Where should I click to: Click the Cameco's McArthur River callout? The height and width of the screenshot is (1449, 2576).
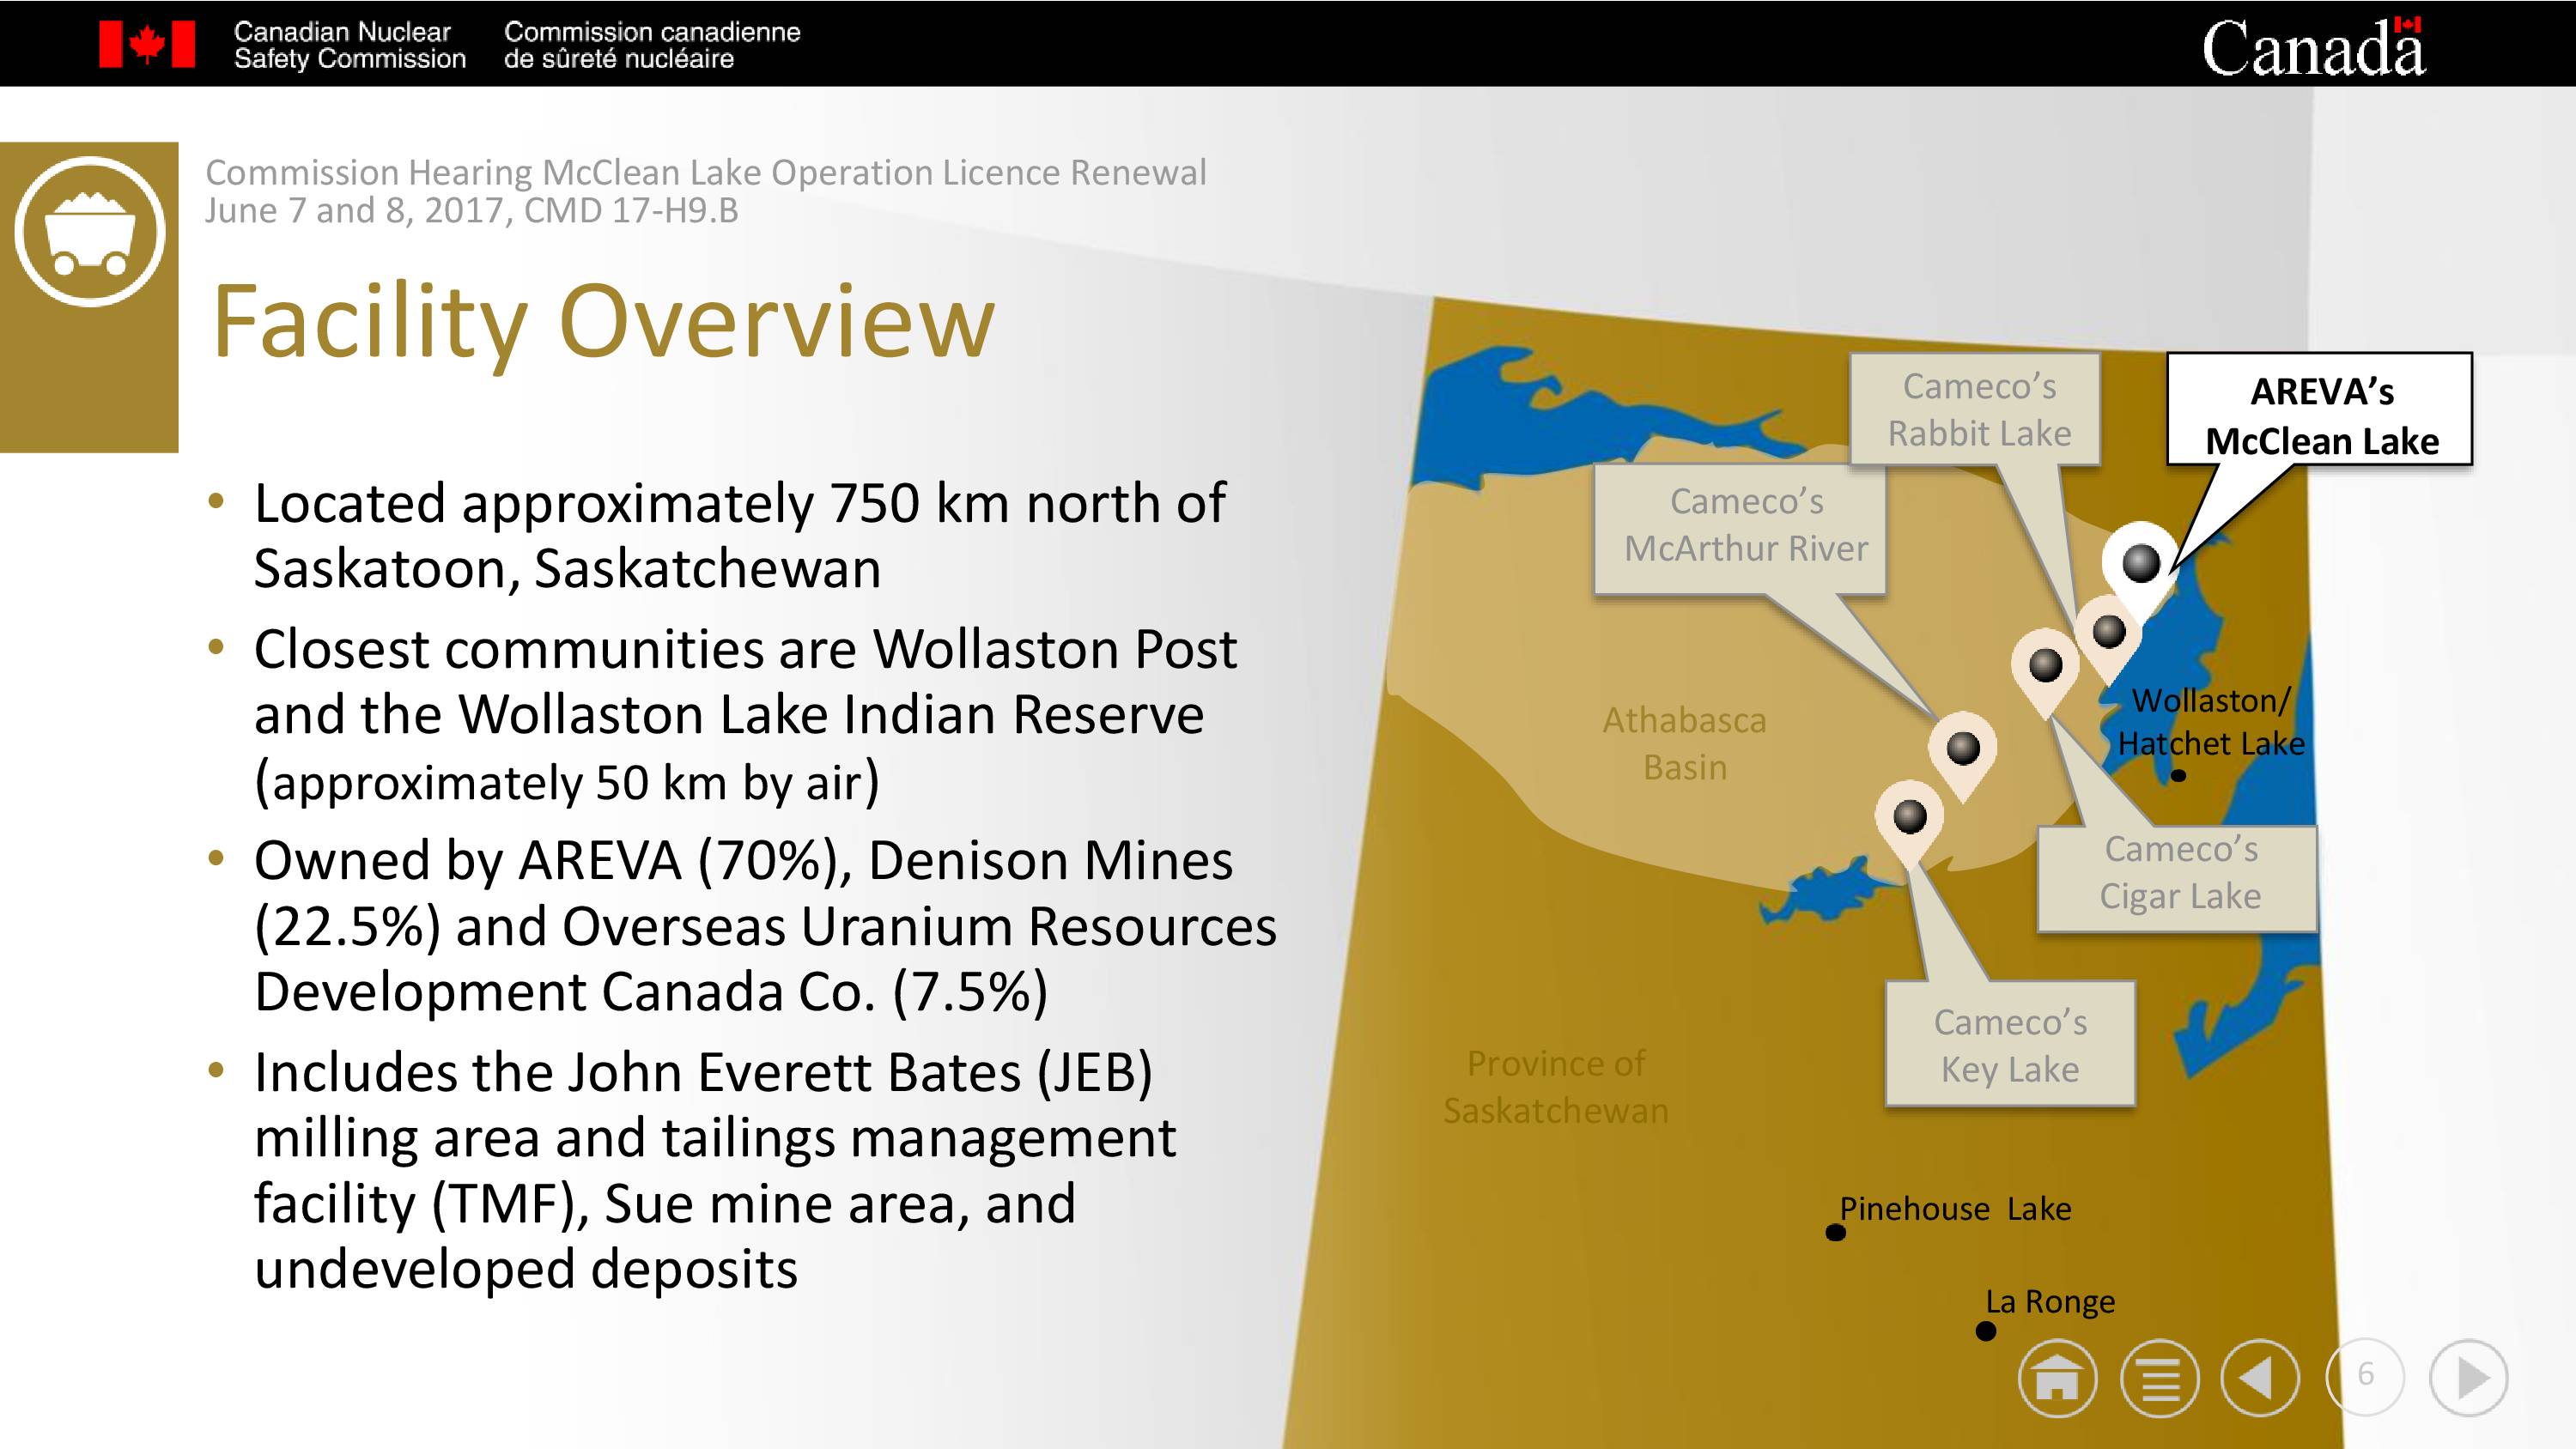[x=1741, y=529]
